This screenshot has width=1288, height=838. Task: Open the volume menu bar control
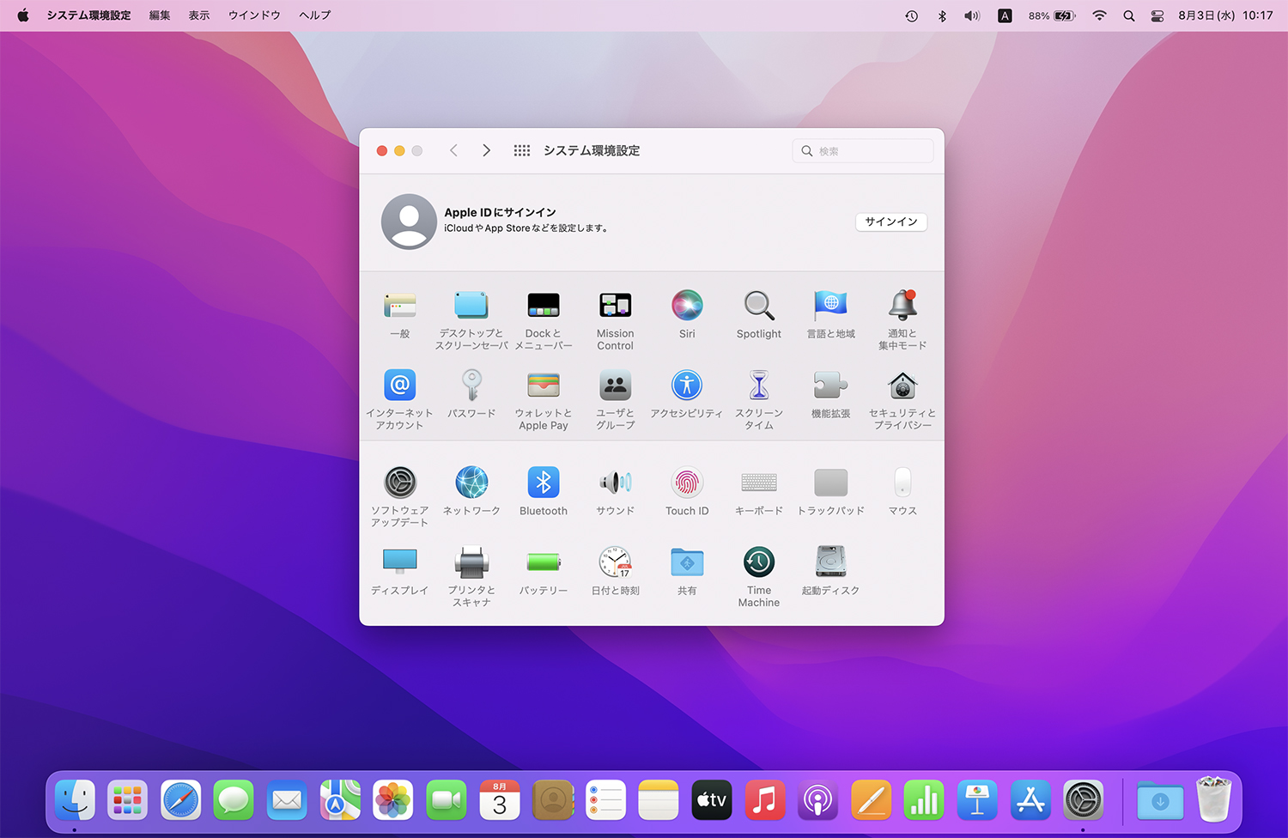(972, 15)
